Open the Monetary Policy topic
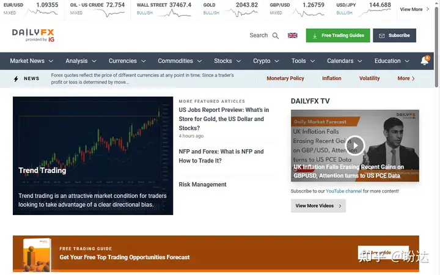 point(285,78)
